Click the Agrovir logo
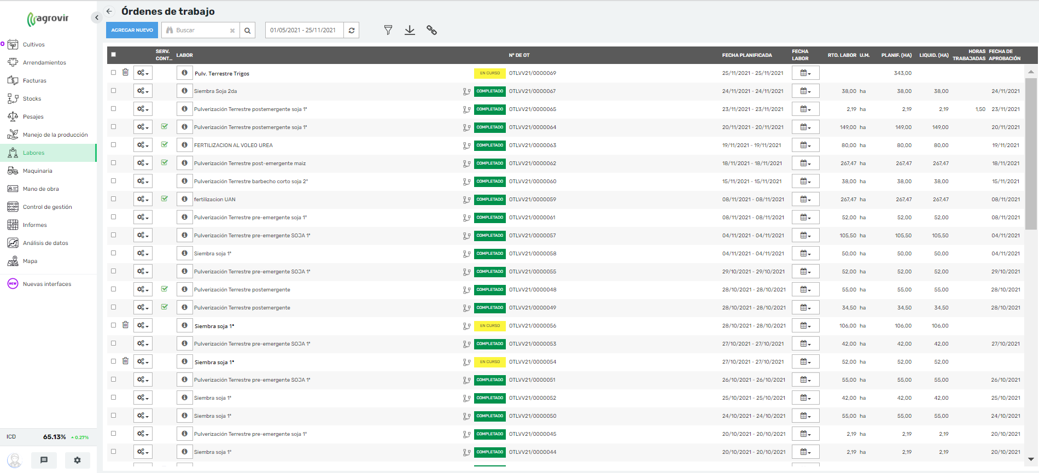This screenshot has height=473, width=1039. click(48, 19)
